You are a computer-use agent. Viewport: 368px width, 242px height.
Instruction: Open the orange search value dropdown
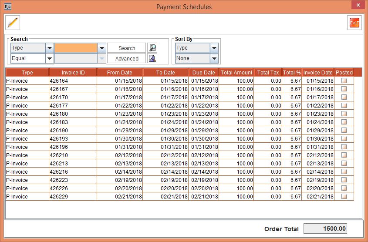(x=101, y=48)
